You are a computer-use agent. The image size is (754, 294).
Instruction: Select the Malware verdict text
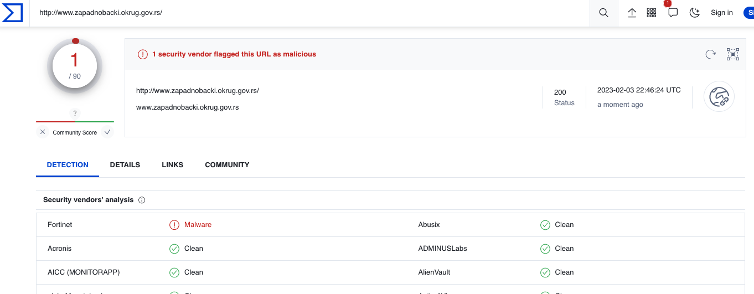[x=198, y=225]
